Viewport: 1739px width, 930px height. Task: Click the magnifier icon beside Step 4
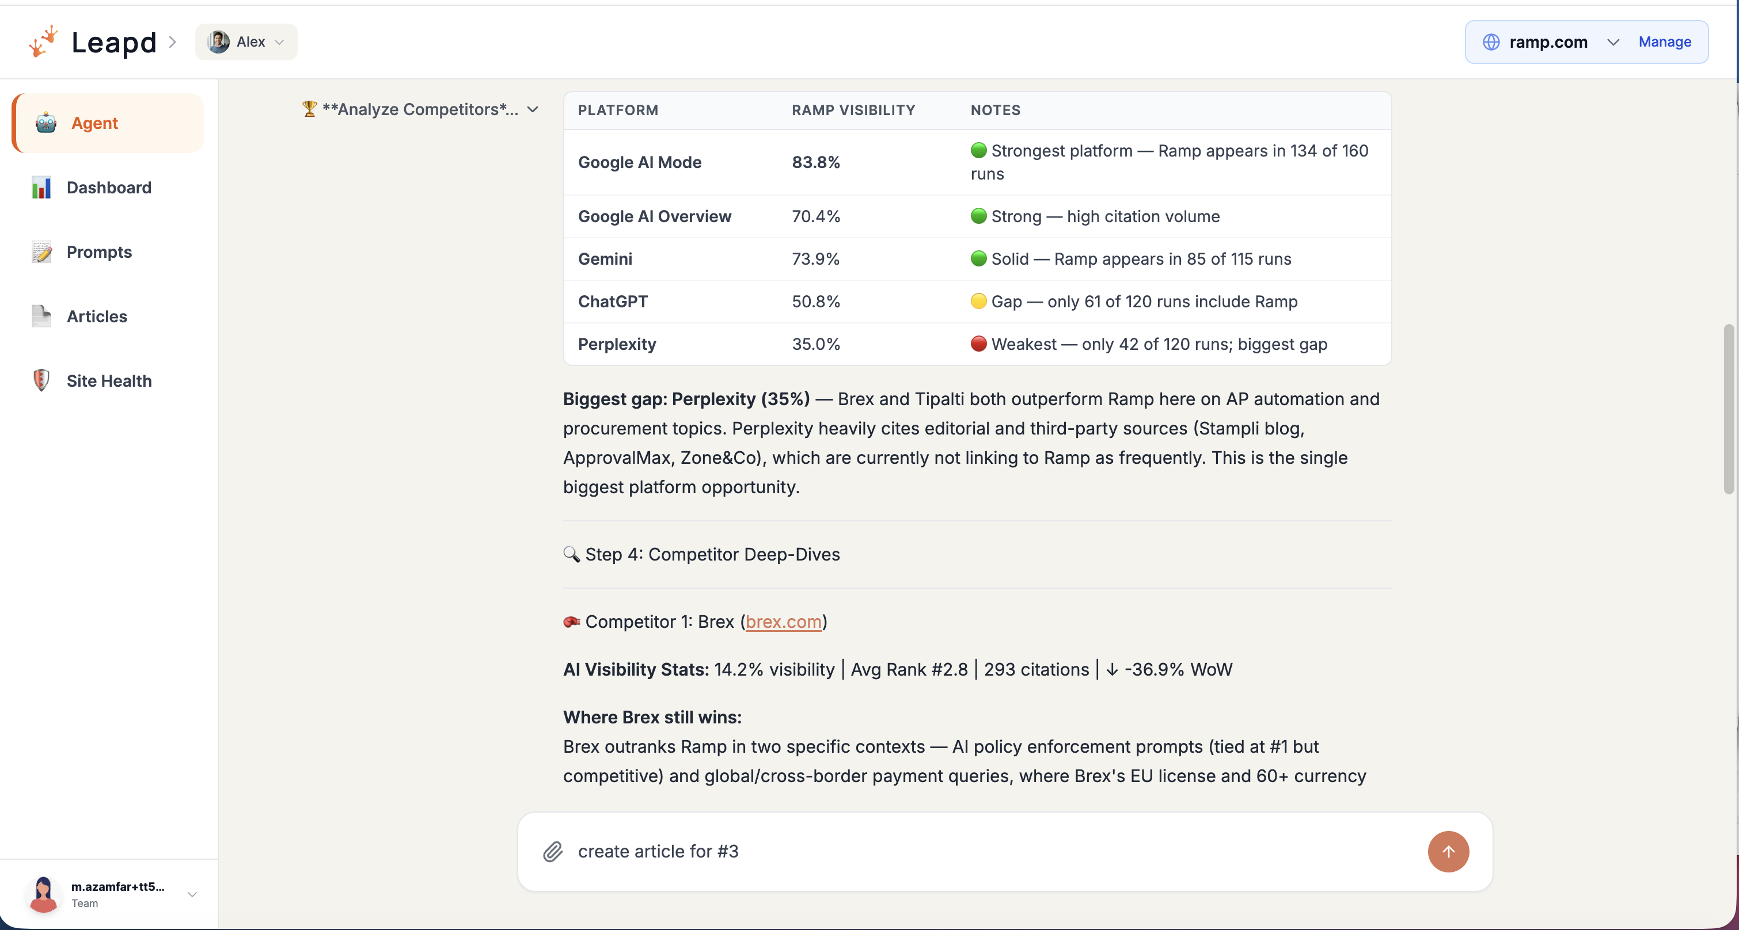coord(571,555)
